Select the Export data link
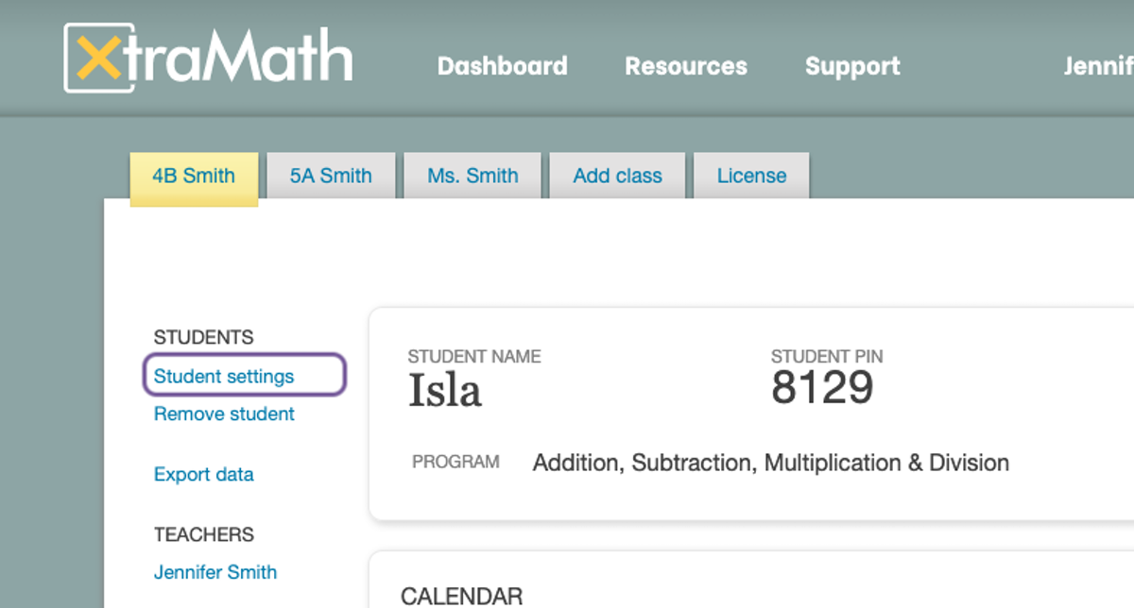 click(203, 474)
